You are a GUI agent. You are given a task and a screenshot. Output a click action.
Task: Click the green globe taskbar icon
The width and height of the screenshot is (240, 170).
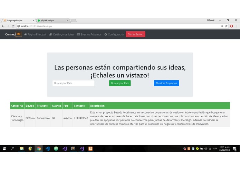[x=56, y=149]
